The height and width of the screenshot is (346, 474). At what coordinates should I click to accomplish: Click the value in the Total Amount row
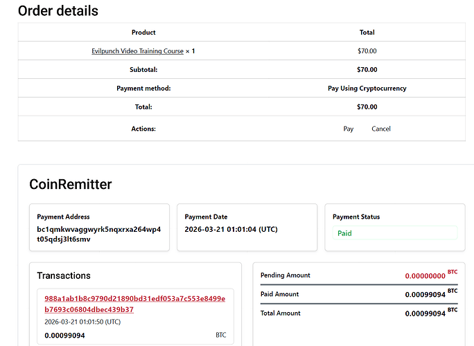(425, 313)
